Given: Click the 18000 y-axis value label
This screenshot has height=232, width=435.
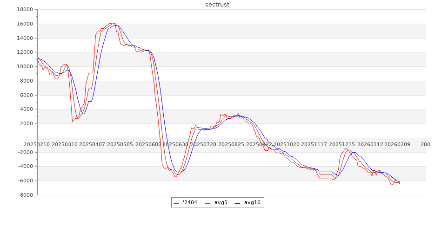Looking at the screenshot, I should (24, 10).
